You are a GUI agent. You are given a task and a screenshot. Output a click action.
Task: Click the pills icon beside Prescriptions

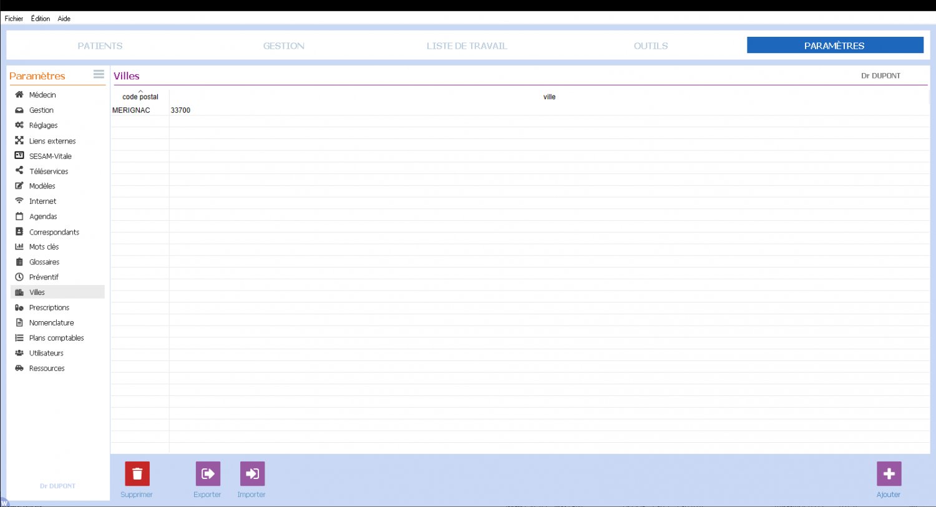[x=19, y=307]
